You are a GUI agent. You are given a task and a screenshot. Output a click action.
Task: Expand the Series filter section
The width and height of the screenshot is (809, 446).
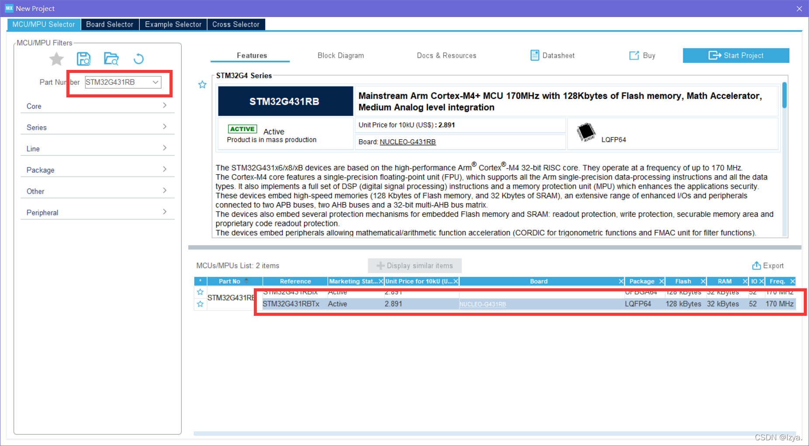tap(97, 127)
